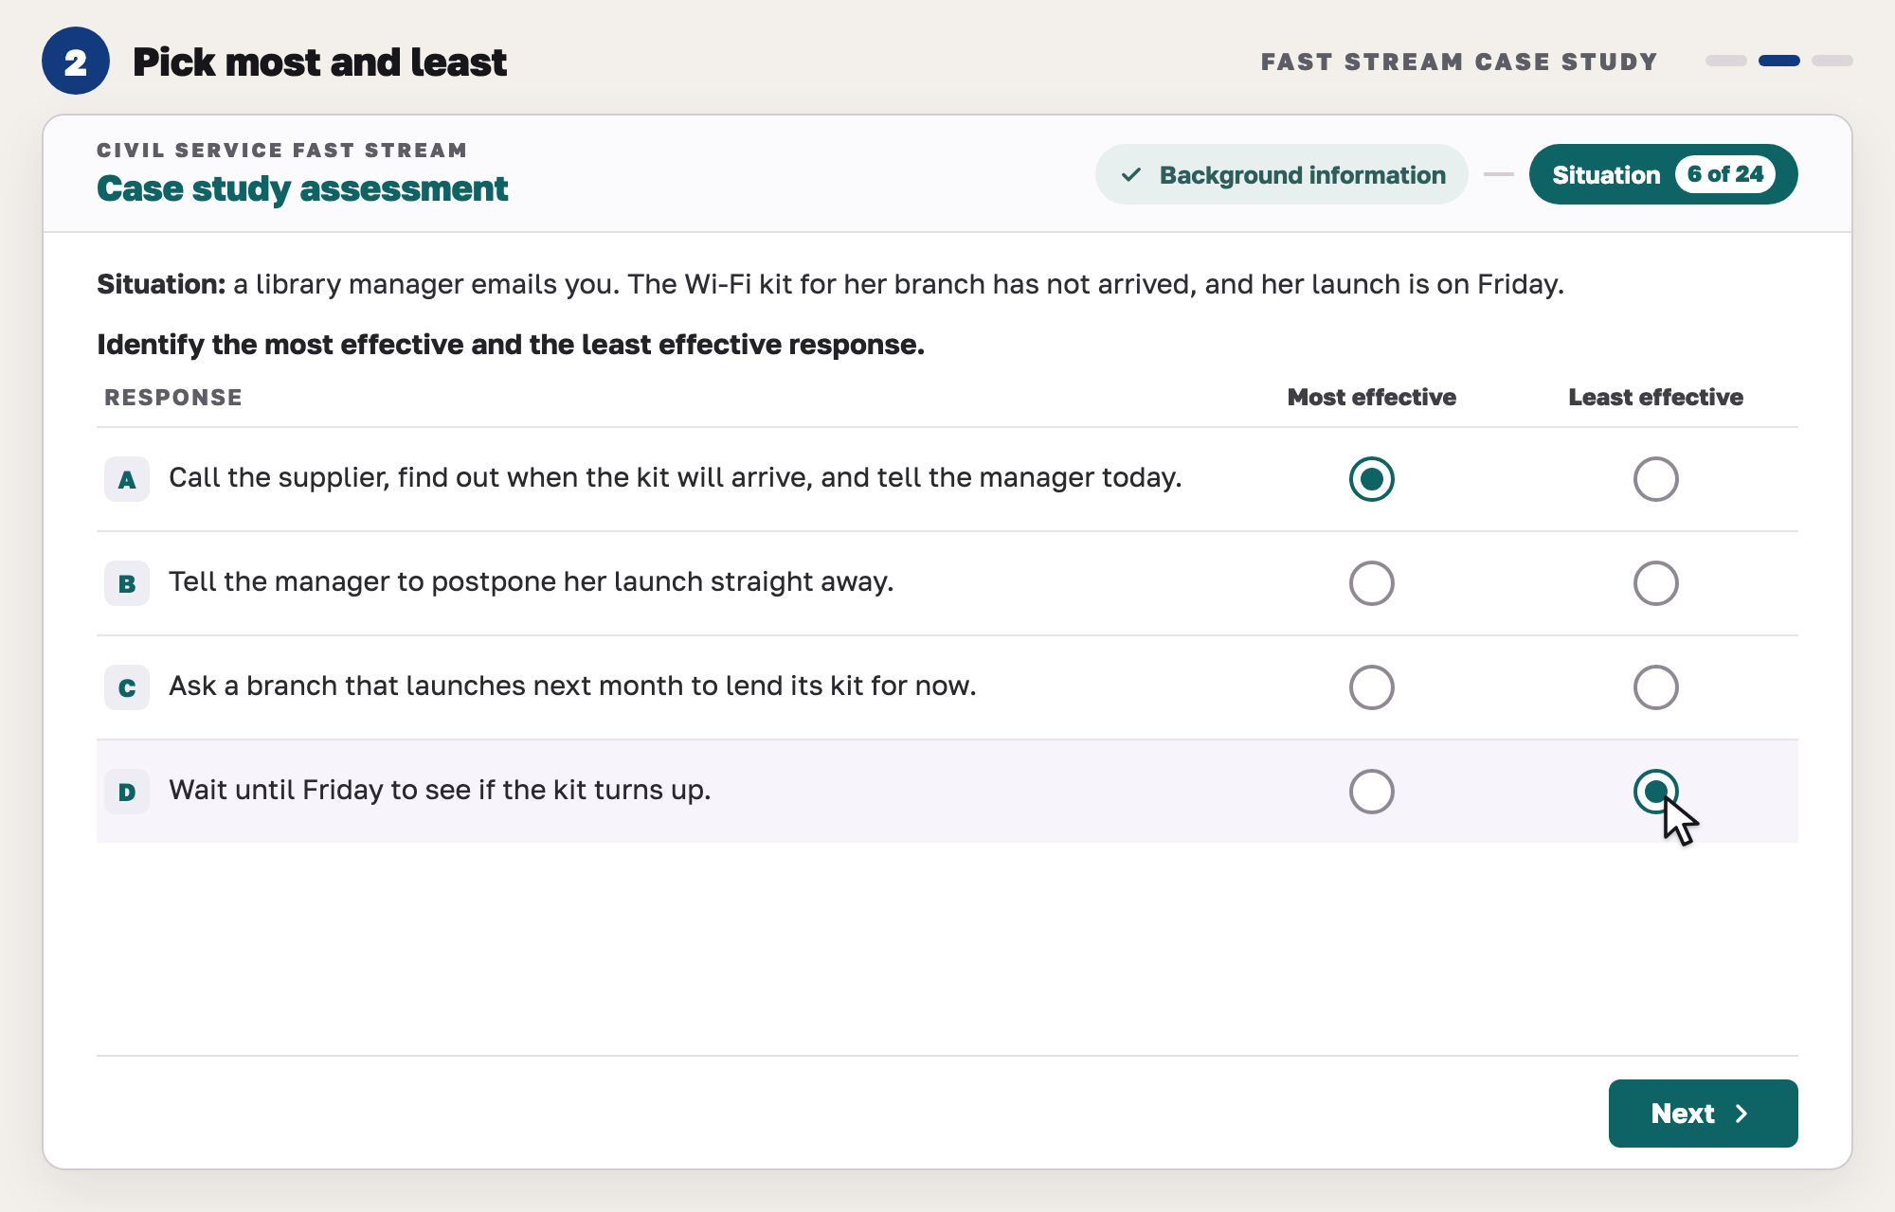The image size is (1895, 1212).
Task: Choose Most effective for response C
Action: (1371, 687)
